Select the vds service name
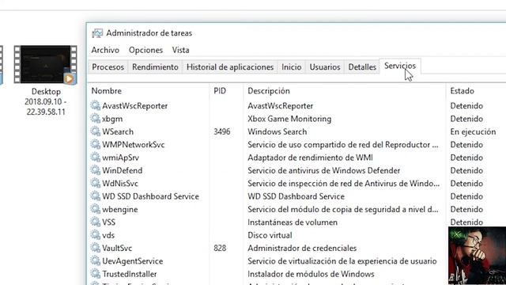This screenshot has height=285, width=506. pos(108,235)
